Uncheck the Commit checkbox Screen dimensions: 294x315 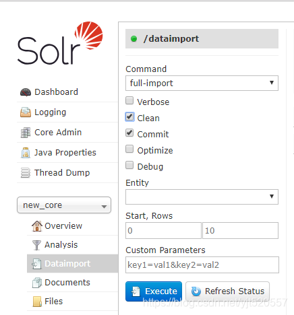[x=129, y=133]
